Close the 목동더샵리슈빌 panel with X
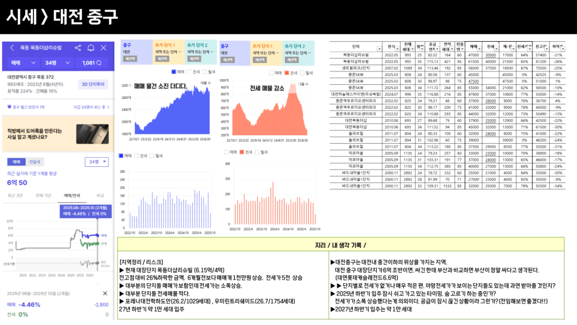Viewport: 577px width, 325px height. [104, 48]
